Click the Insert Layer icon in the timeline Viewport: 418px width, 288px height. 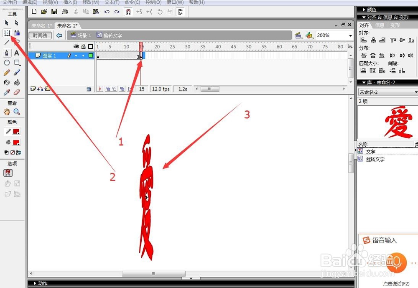tap(32, 88)
